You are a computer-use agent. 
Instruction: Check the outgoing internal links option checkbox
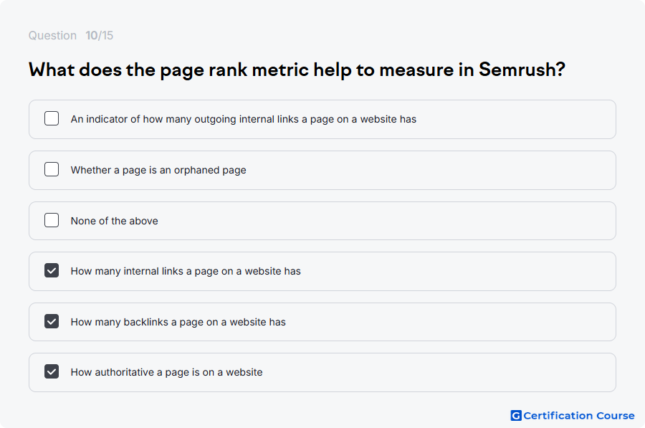(x=52, y=118)
